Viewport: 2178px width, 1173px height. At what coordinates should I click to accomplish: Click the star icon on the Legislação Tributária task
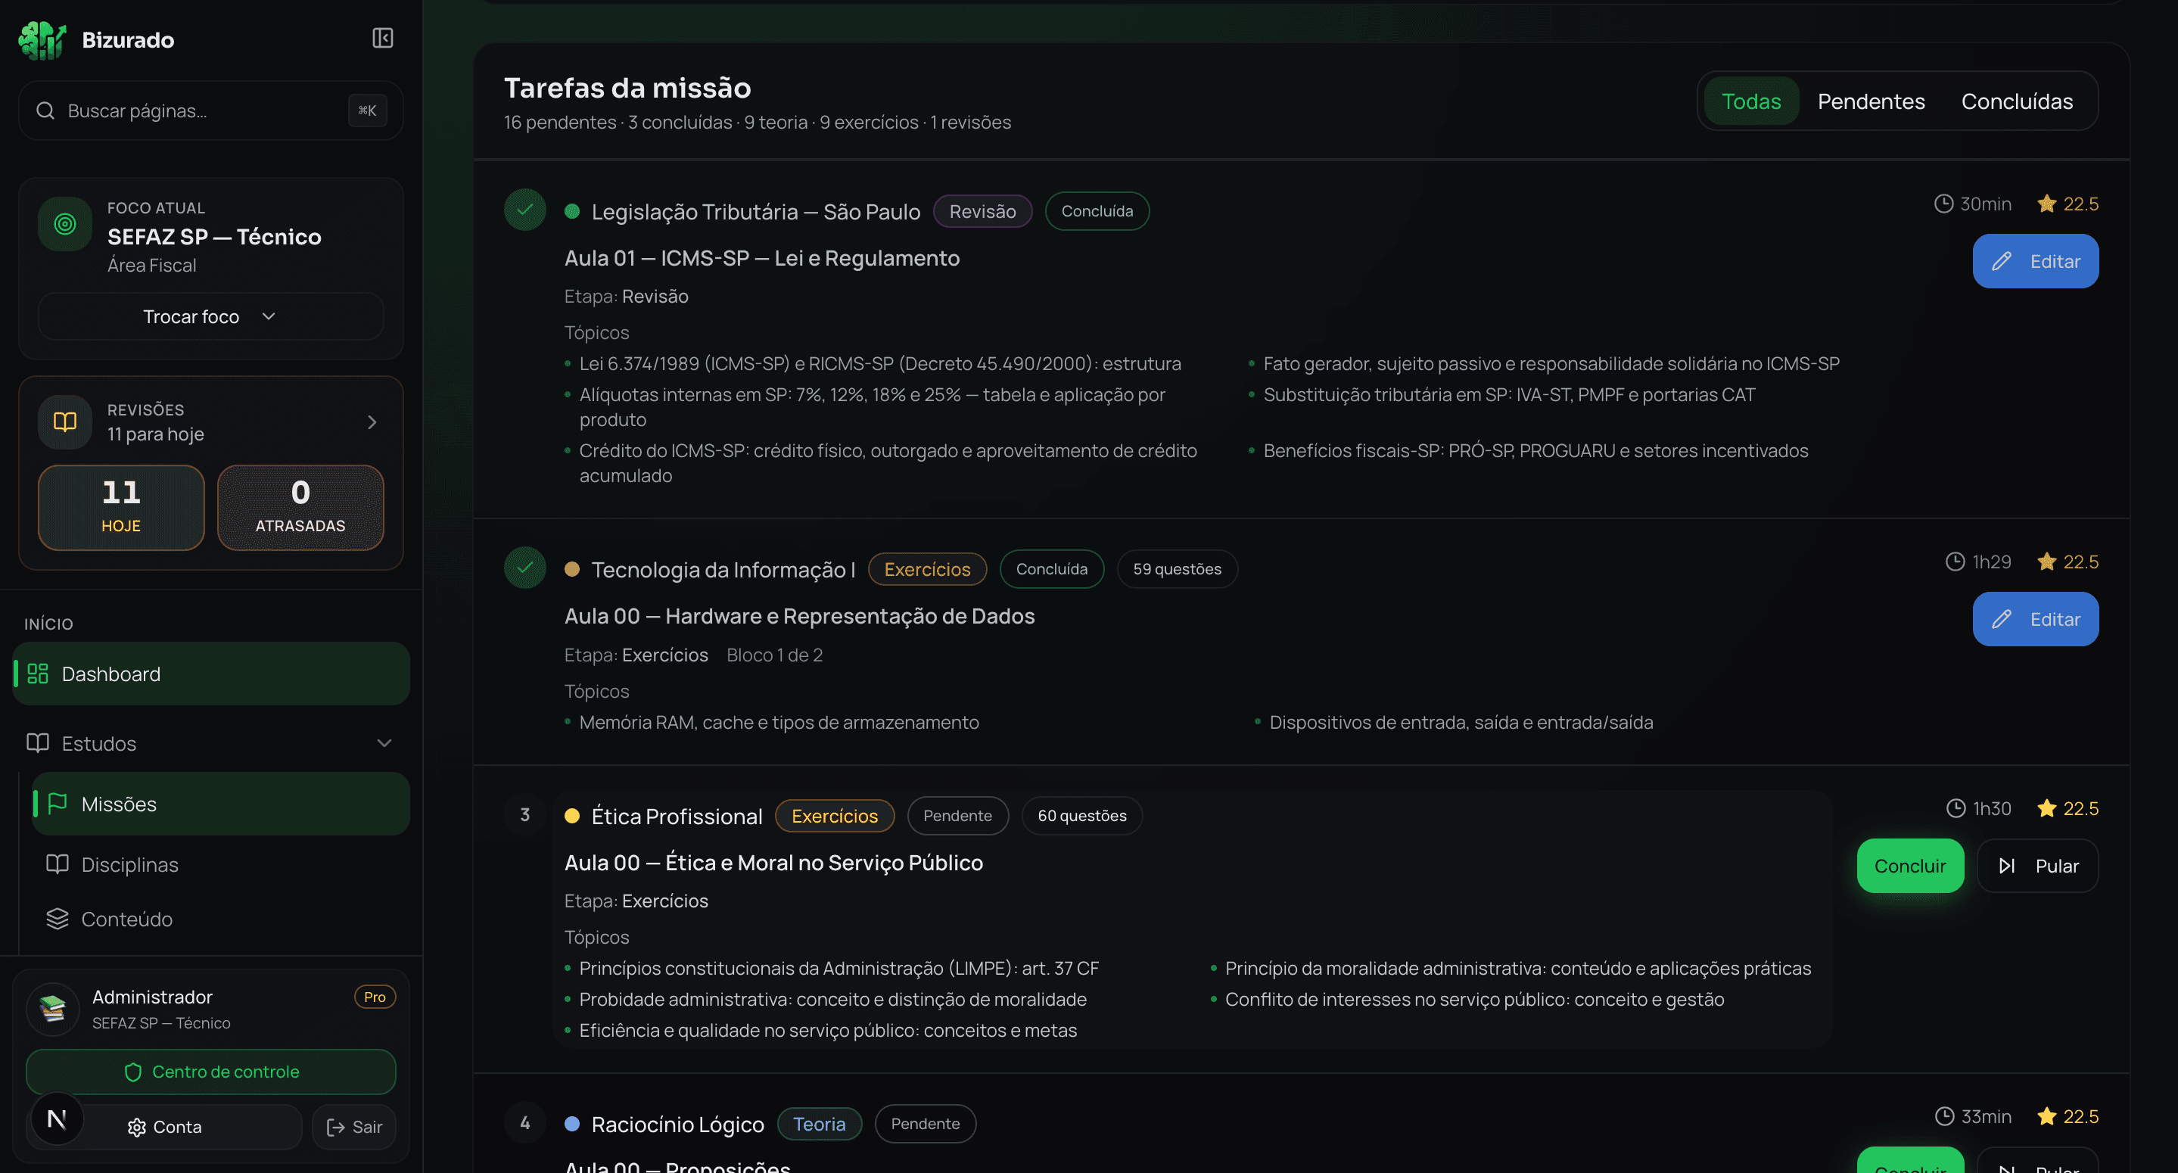pyautogui.click(x=2047, y=204)
